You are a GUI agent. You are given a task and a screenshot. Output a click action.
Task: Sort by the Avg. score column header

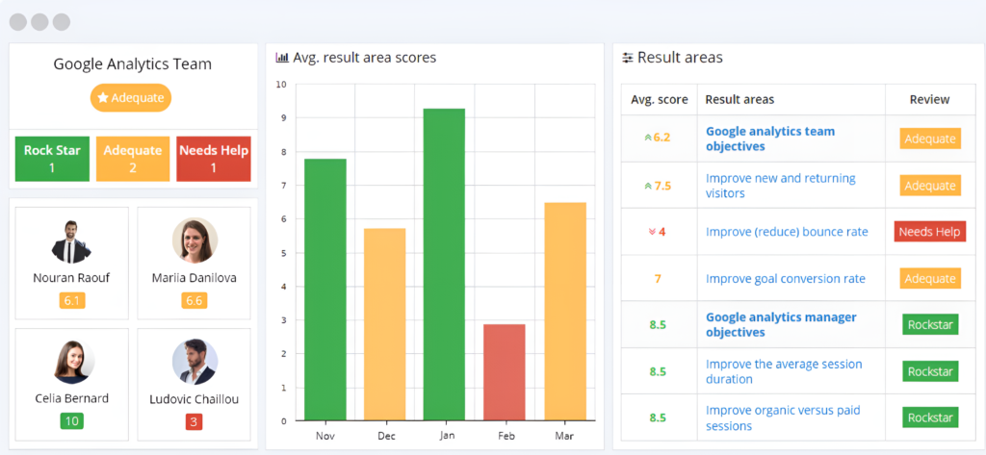coord(659,100)
